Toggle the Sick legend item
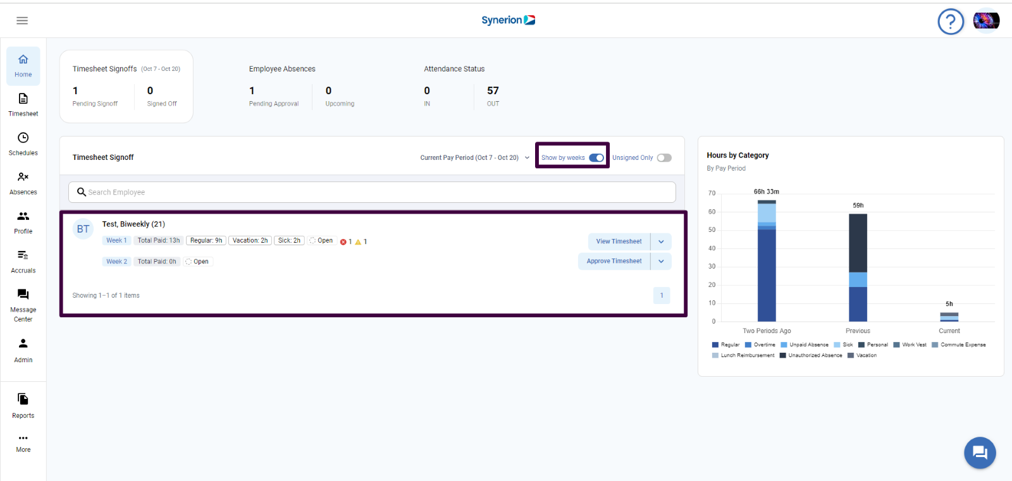This screenshot has height=481, width=1012. tap(843, 345)
